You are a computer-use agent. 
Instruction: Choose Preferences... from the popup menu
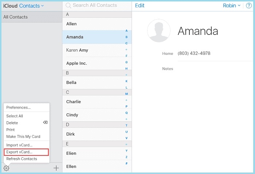tap(27, 108)
